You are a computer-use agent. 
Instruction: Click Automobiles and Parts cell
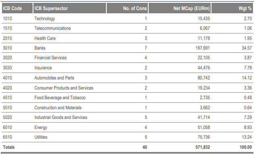click(54, 78)
